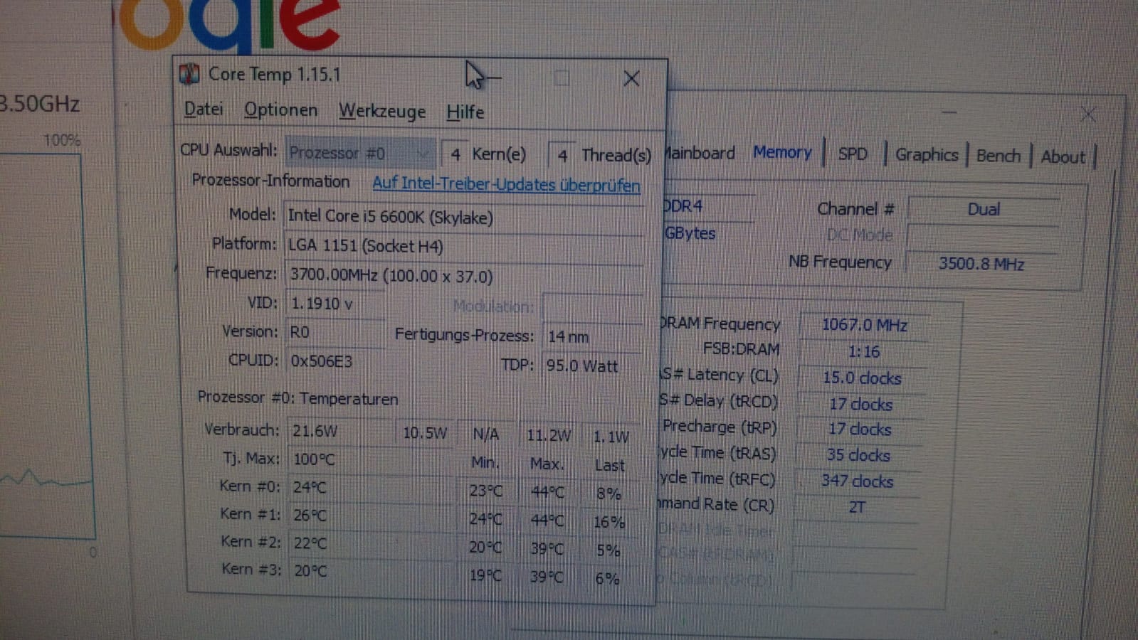Close the CPU-Z window behind Core Temp
Screen dimensions: 1138x640
point(1088,114)
